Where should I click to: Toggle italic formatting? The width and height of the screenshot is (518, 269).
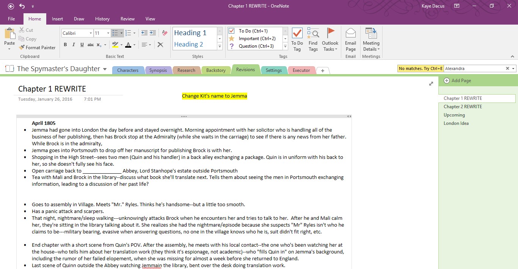pos(74,45)
